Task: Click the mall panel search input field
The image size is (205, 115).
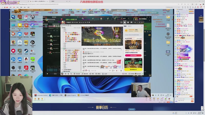Action: [x=133, y=35]
